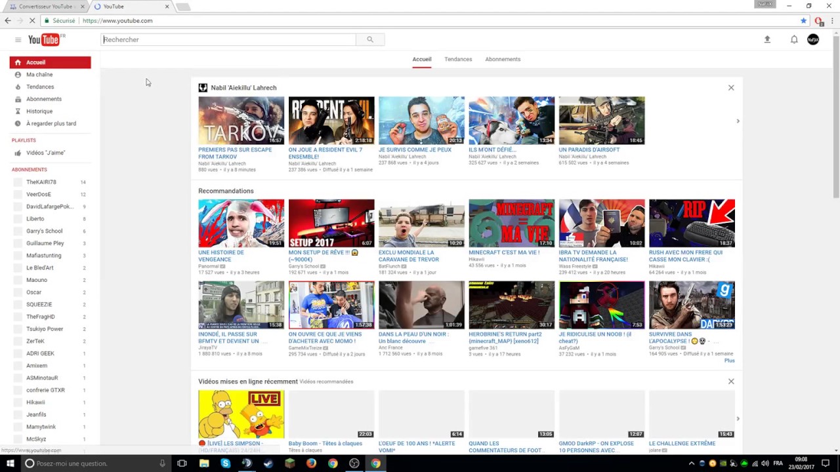
Task: Play the Simpsons LIVE thumbnail
Action: [241, 414]
